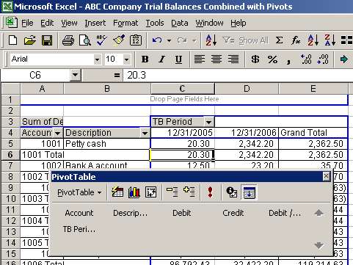Open the Insert menu
This screenshot has height=265, width=353.
[95, 23]
